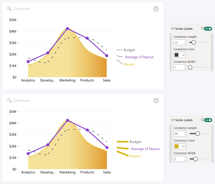This screenshot has height=184, width=215.
Task: Click the $5M axis value in the top chart
Action: 13,20
